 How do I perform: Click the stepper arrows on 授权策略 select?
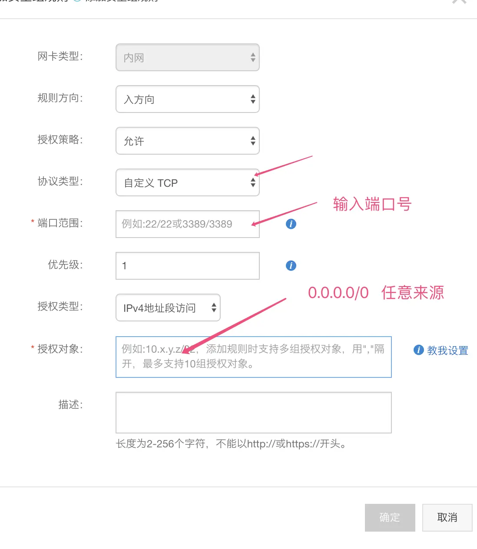click(x=253, y=141)
